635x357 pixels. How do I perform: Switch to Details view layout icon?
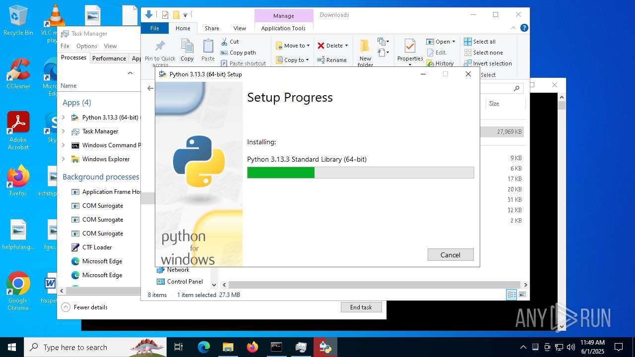pos(511,295)
